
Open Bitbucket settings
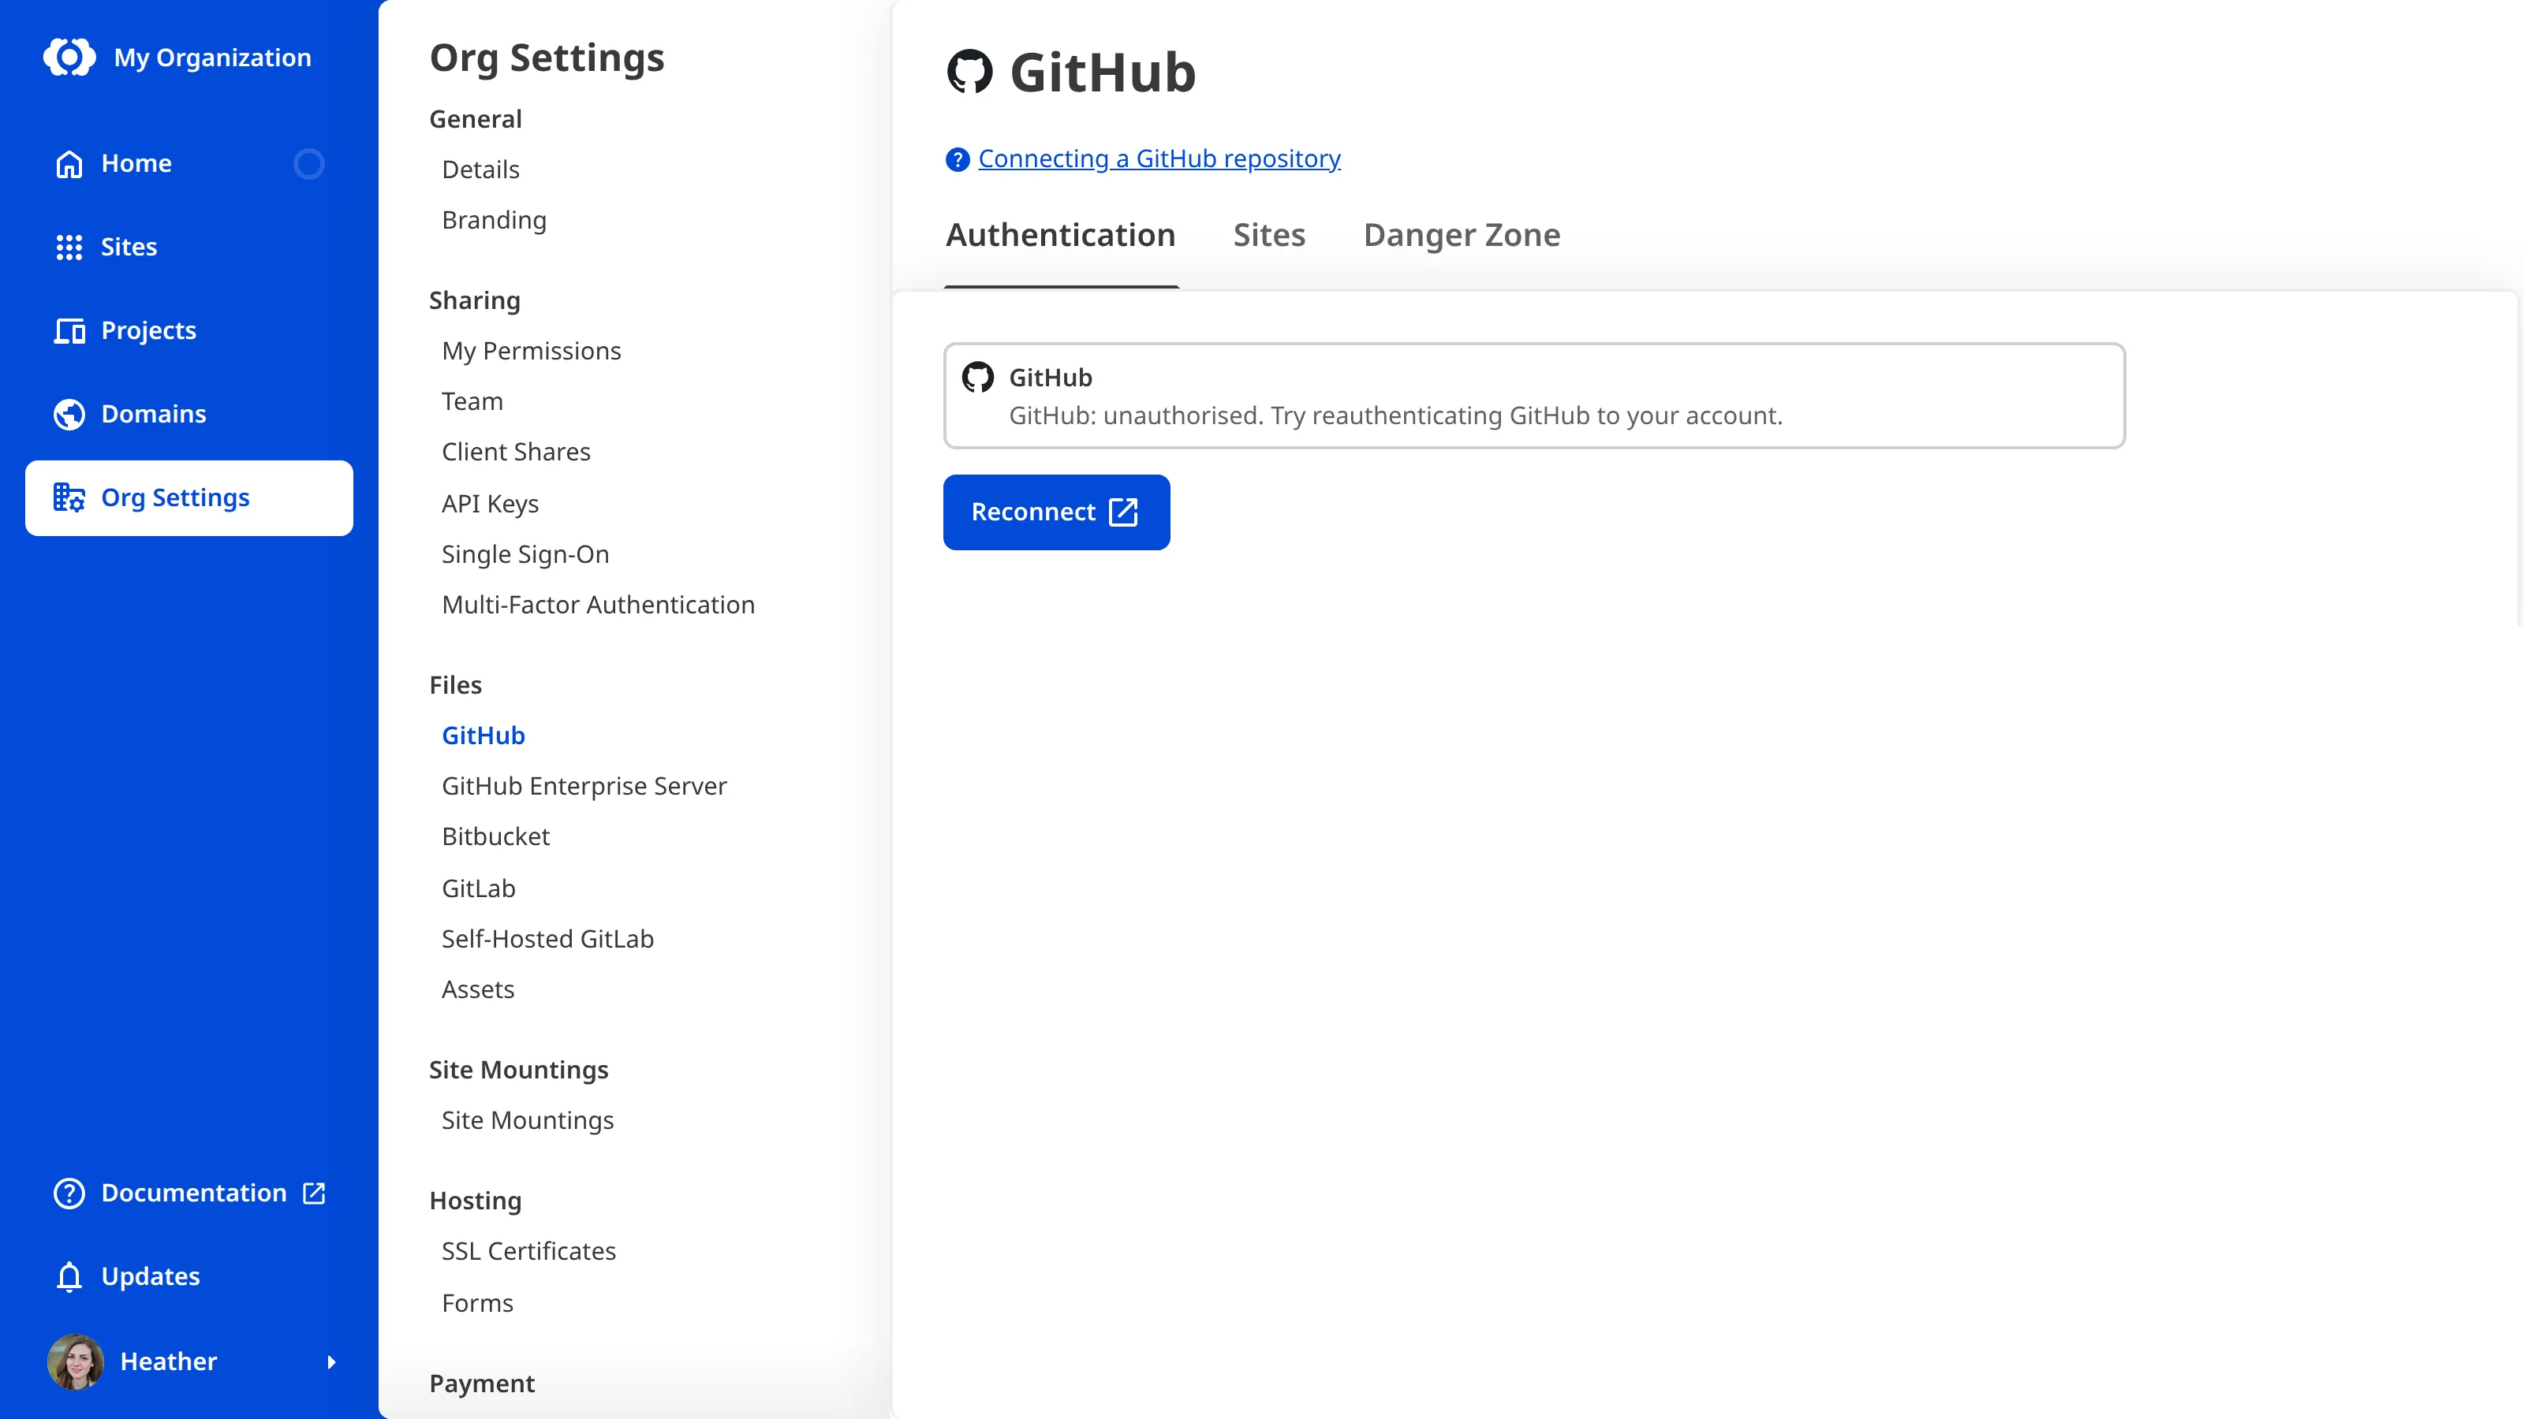(x=496, y=836)
